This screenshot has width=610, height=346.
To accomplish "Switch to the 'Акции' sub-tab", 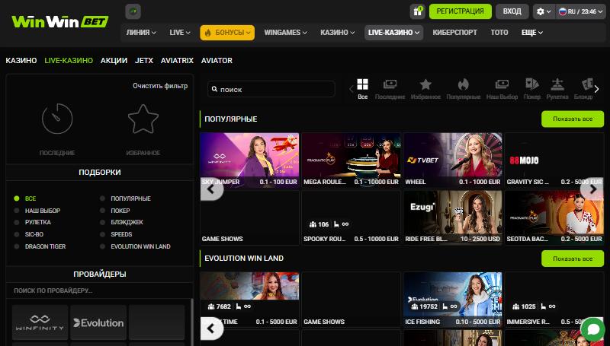I will pos(114,61).
